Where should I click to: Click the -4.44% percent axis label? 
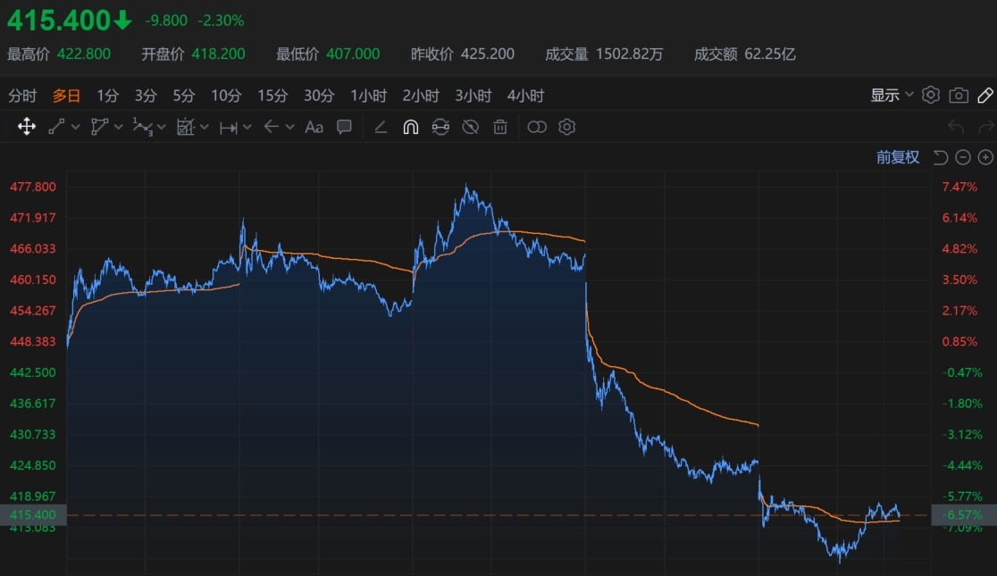pyautogui.click(x=962, y=465)
